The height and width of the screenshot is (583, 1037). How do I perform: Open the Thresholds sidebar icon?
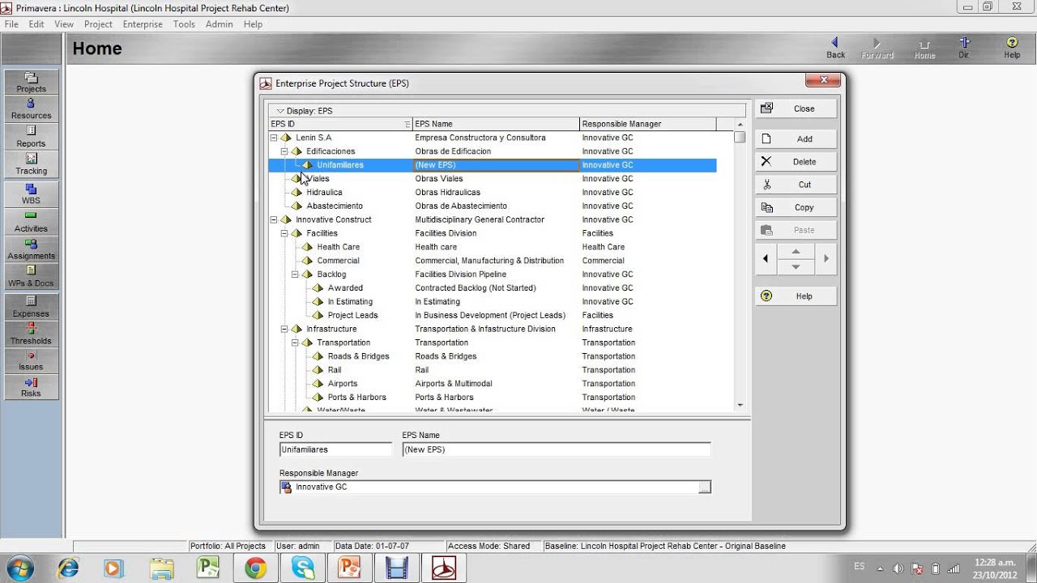(31, 334)
